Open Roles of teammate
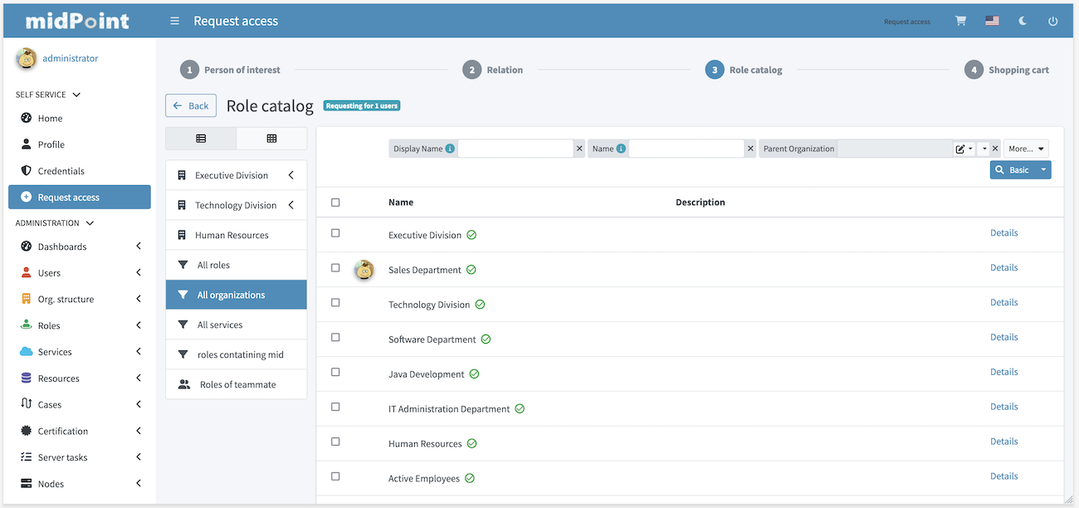The height and width of the screenshot is (508, 1079). pyautogui.click(x=236, y=383)
